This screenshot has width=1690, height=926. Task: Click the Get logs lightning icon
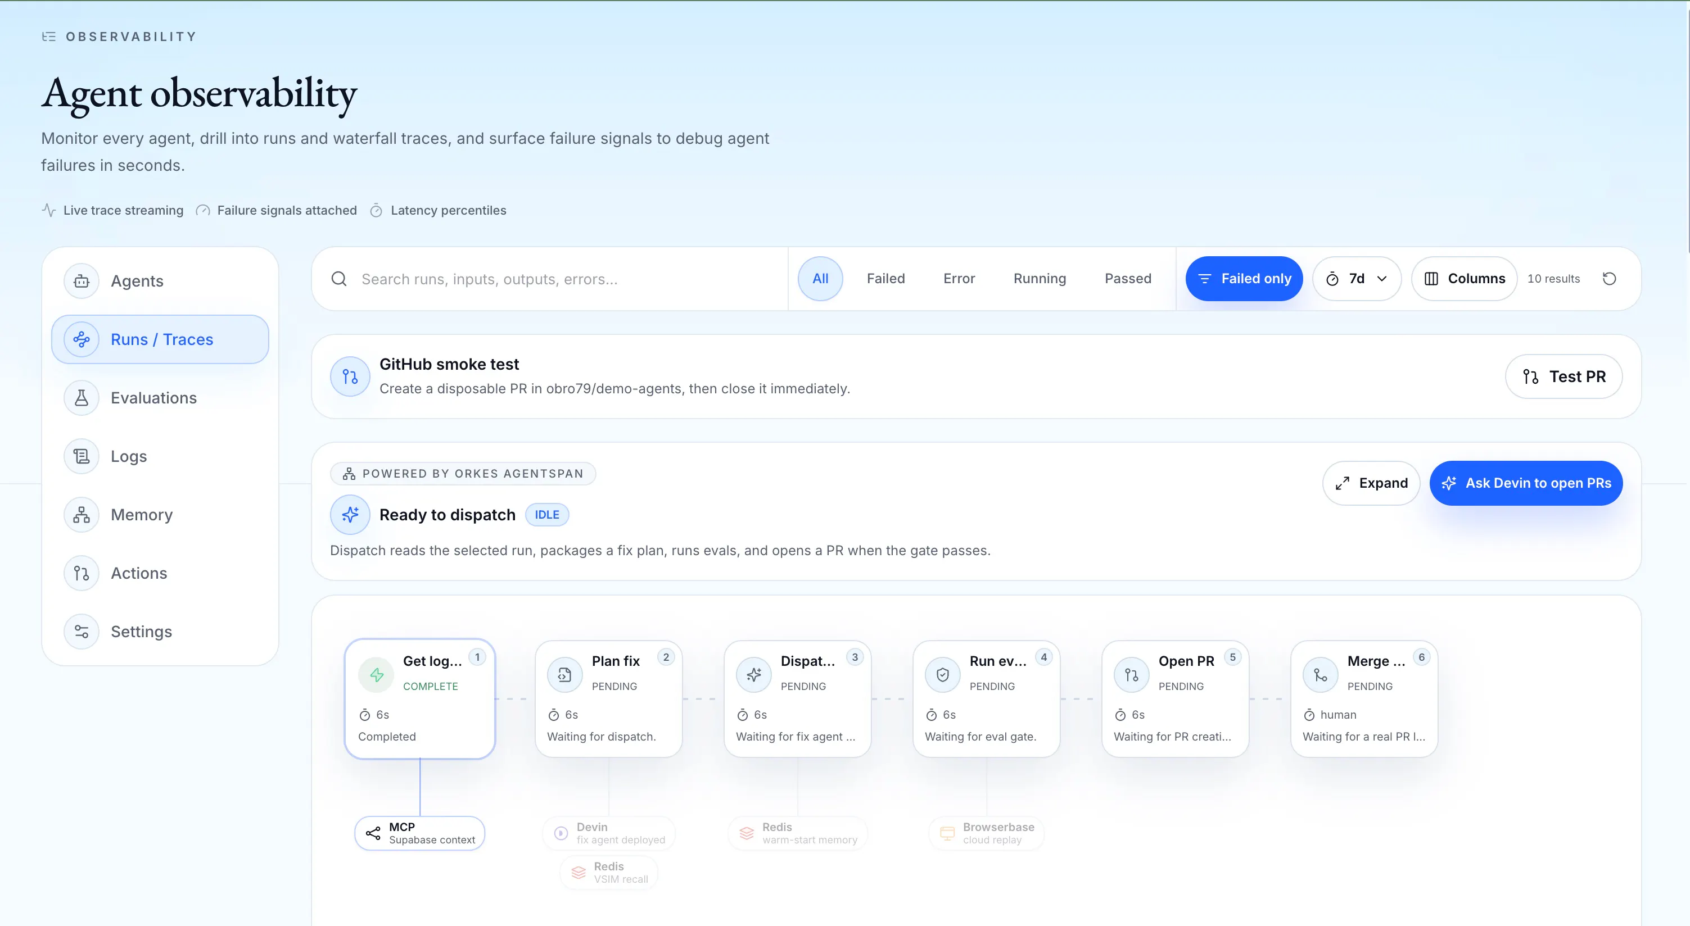tap(377, 675)
